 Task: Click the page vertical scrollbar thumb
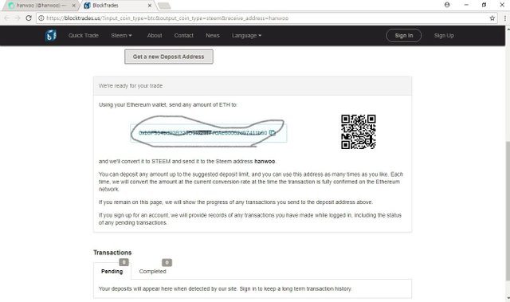[x=507, y=210]
